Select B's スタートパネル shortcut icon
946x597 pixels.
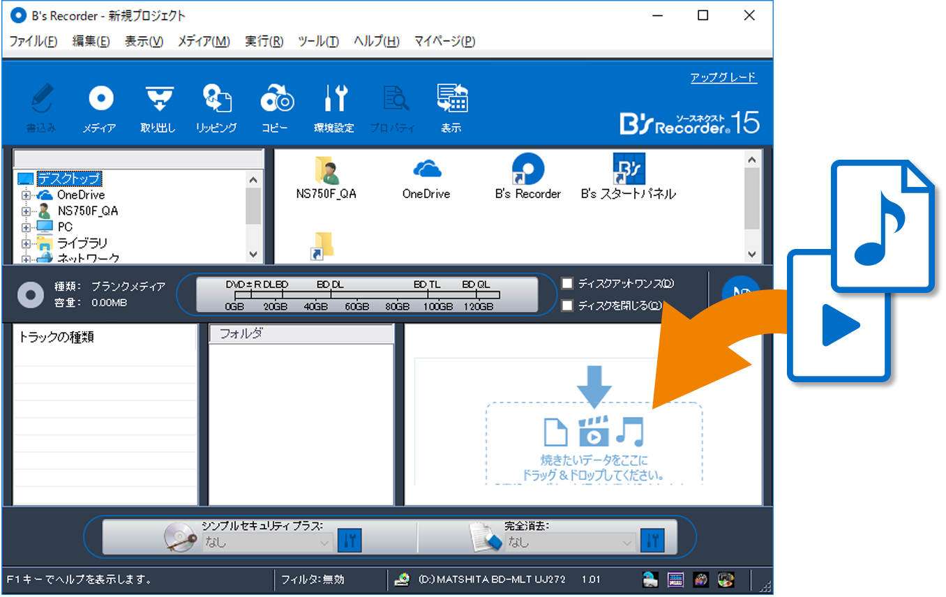tap(629, 169)
